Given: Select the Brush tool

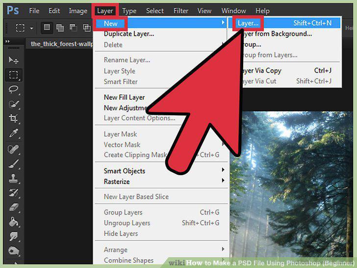Looking at the screenshot, I should click(13, 164).
